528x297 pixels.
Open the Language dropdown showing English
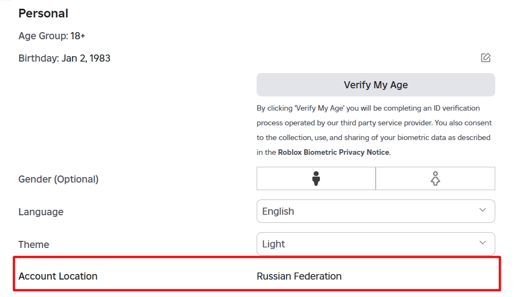coord(376,211)
